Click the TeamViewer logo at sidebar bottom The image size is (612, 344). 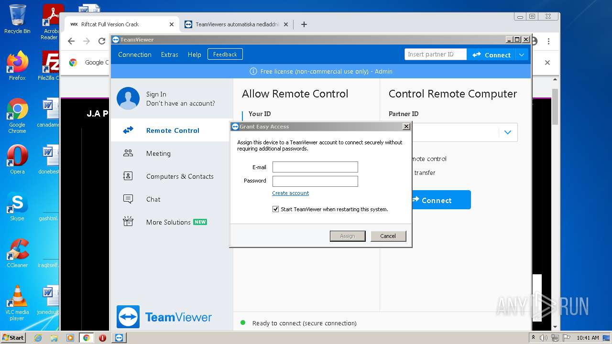coord(164,317)
